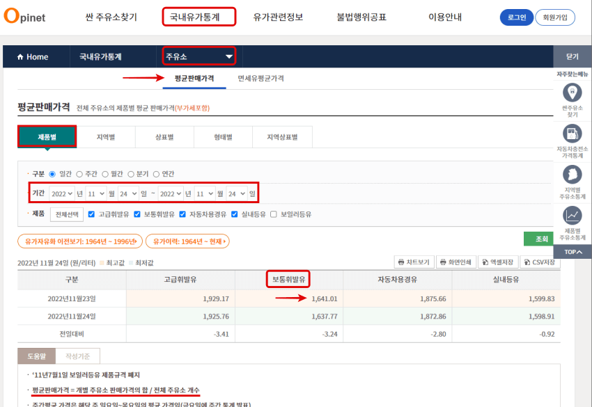
Task: Open the end month dropdown
Action: (205, 193)
